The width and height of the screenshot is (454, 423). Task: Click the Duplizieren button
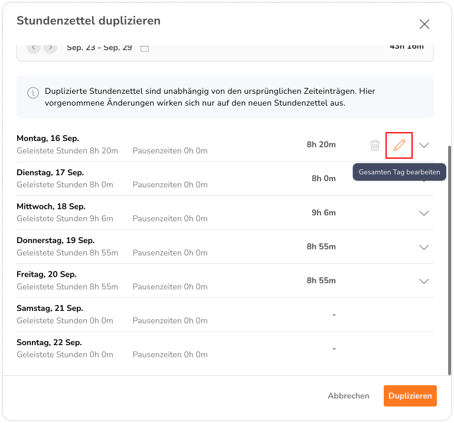410,396
